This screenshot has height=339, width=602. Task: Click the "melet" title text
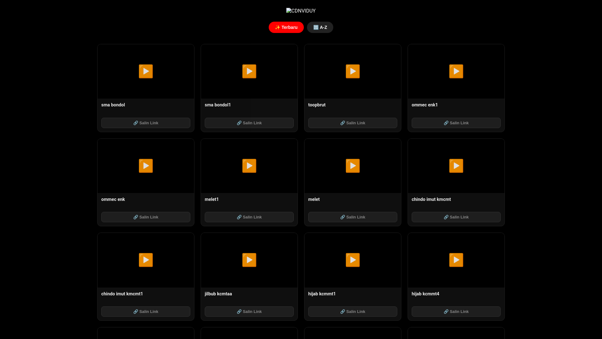[x=314, y=199]
